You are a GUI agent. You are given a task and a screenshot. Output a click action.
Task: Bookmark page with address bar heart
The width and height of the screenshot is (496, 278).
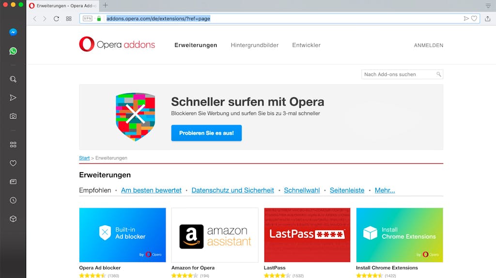click(x=474, y=19)
